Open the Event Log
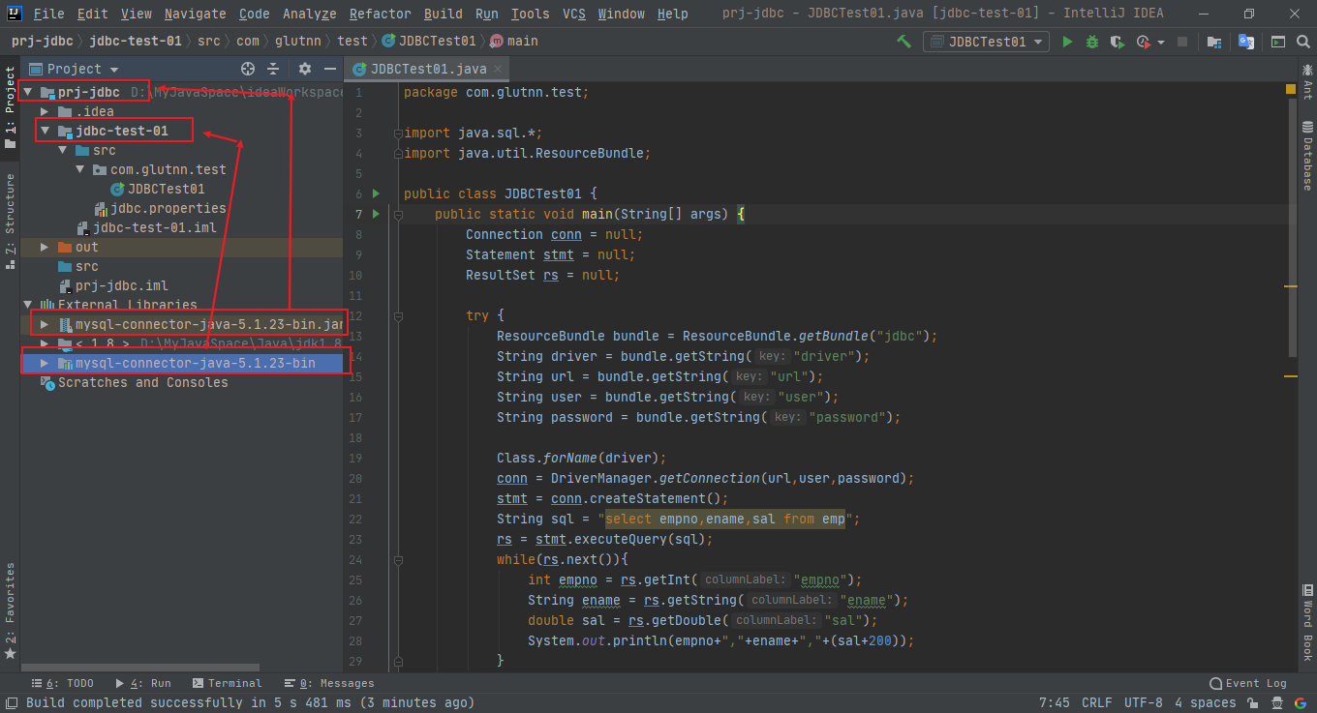Viewport: 1317px width, 713px height. tap(1248, 683)
